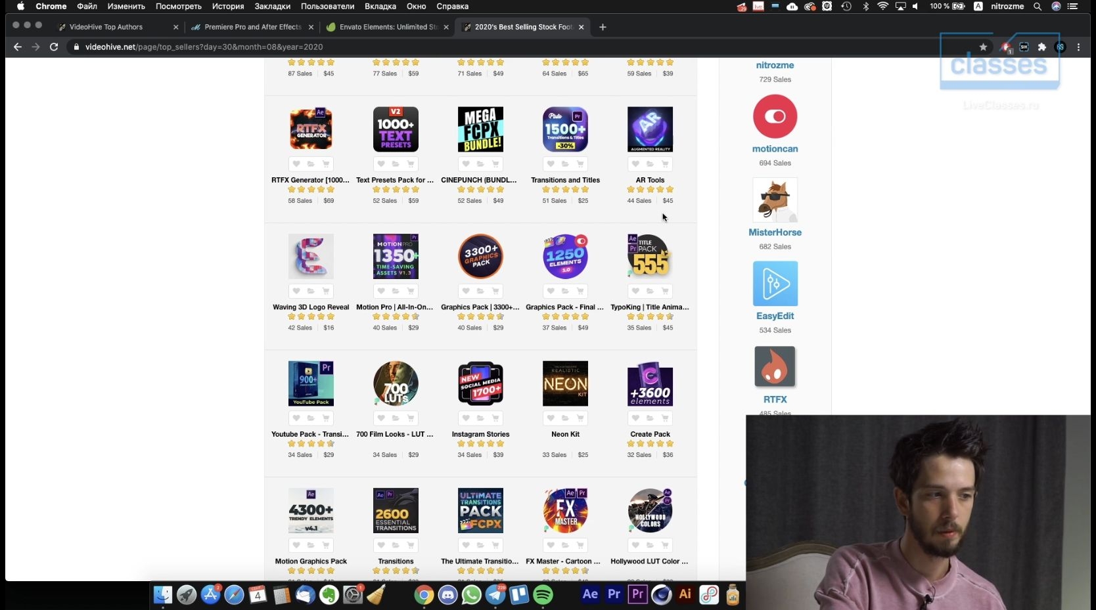Open the История menu
1096x610 pixels.
228,7
